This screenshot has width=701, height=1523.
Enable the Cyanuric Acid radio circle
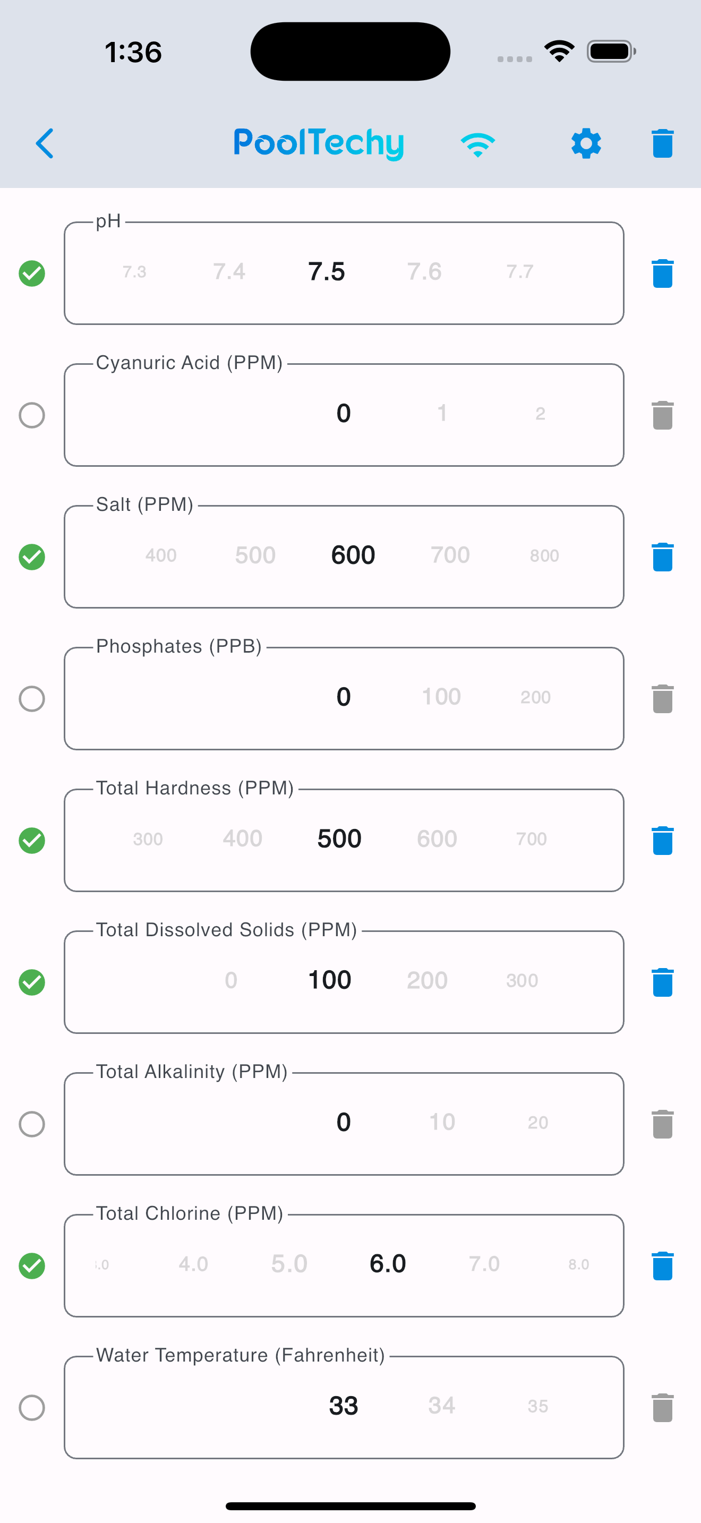(32, 415)
